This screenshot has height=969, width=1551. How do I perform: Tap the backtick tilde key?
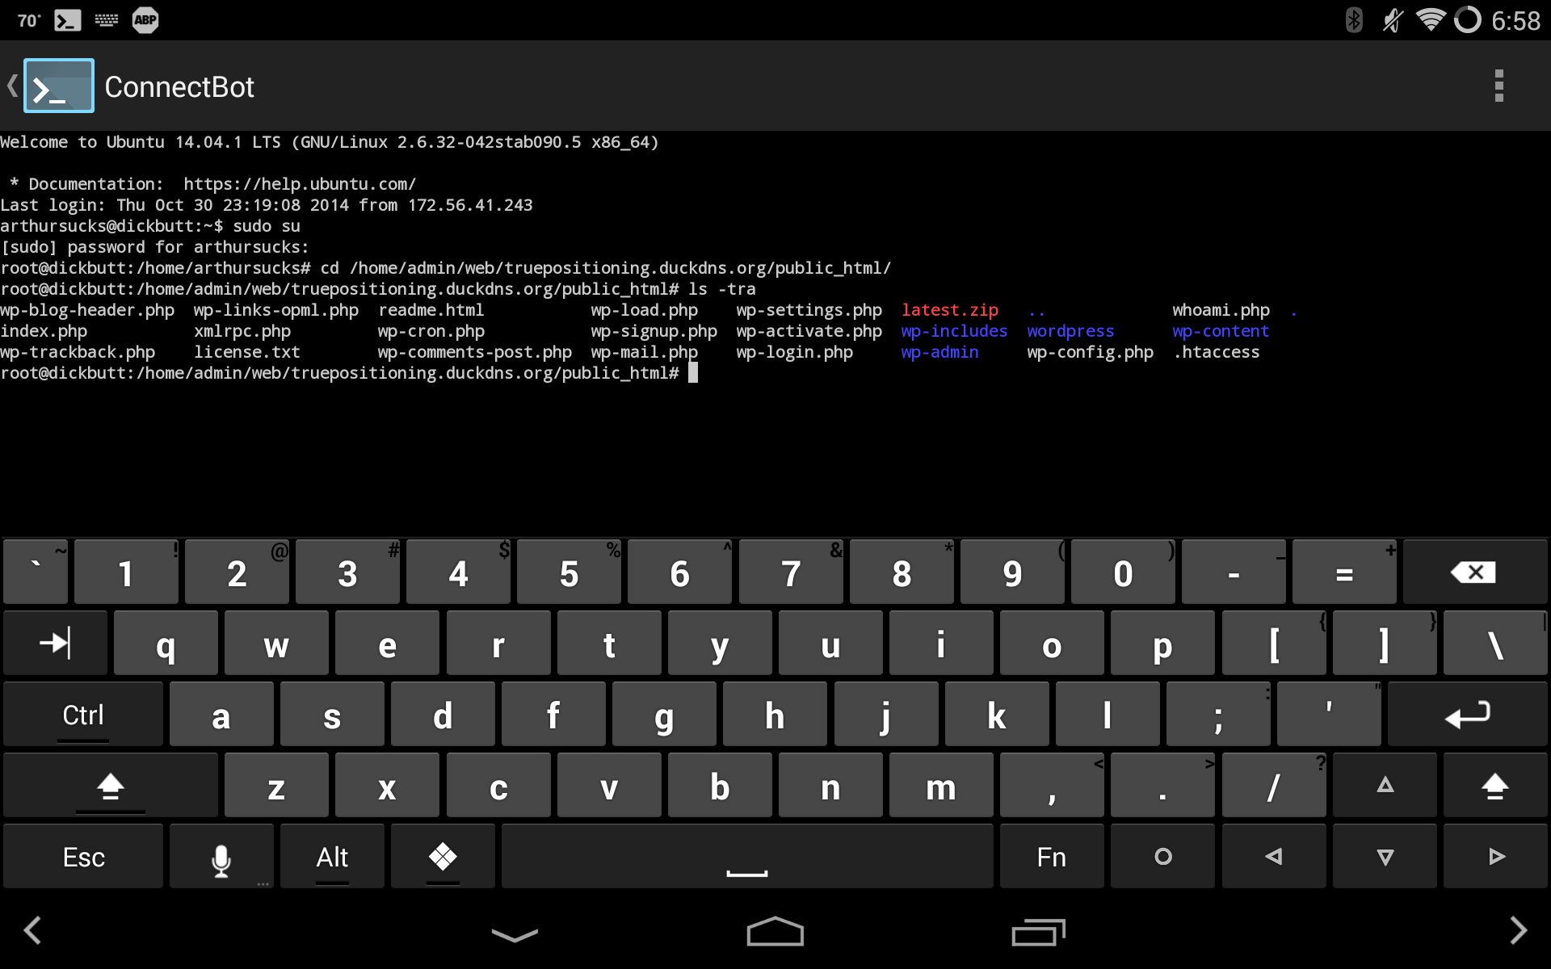coord(36,573)
